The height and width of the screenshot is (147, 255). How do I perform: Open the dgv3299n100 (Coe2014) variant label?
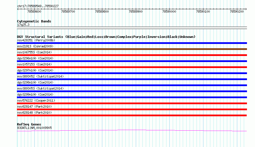[35, 94]
